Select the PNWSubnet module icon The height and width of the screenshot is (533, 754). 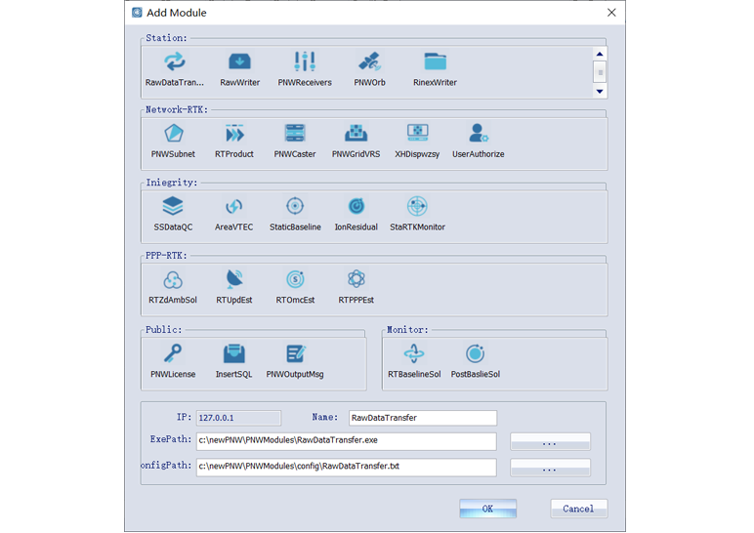[x=173, y=134]
